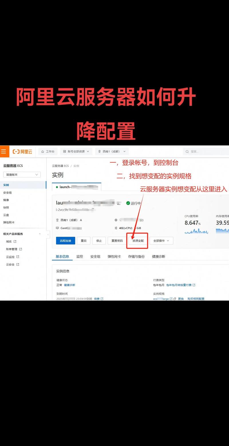Click the search magnifier icon
This screenshot has width=229, height=446.
[x=187, y=151]
